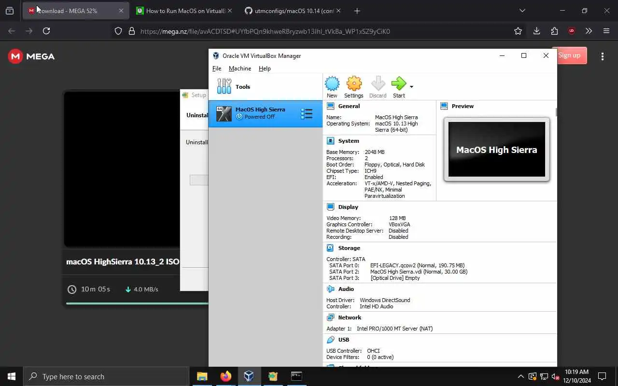The width and height of the screenshot is (618, 386).
Task: Switch to How to Run MacOS tab
Action: point(184,11)
